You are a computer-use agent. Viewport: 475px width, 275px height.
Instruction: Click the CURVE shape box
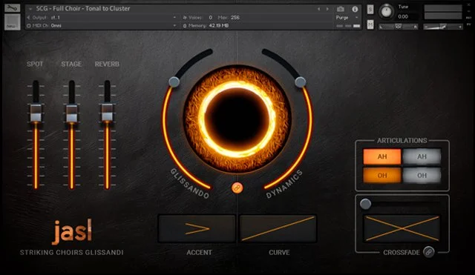[x=278, y=229]
